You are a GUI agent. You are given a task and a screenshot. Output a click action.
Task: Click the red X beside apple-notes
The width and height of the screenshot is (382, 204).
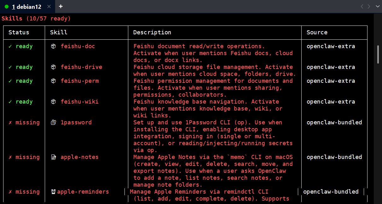[x=10, y=157]
